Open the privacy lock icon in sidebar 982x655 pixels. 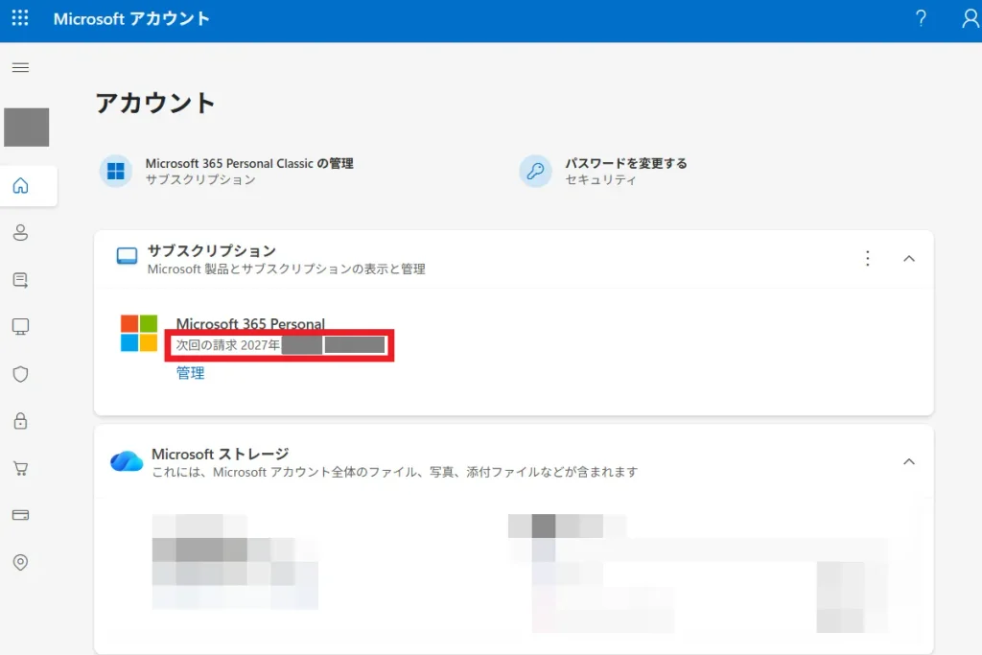point(21,421)
